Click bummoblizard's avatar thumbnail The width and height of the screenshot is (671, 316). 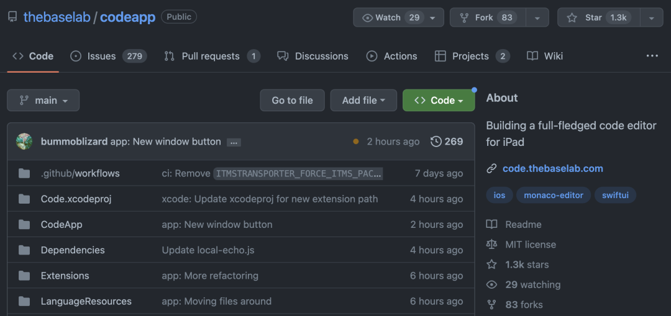24,142
